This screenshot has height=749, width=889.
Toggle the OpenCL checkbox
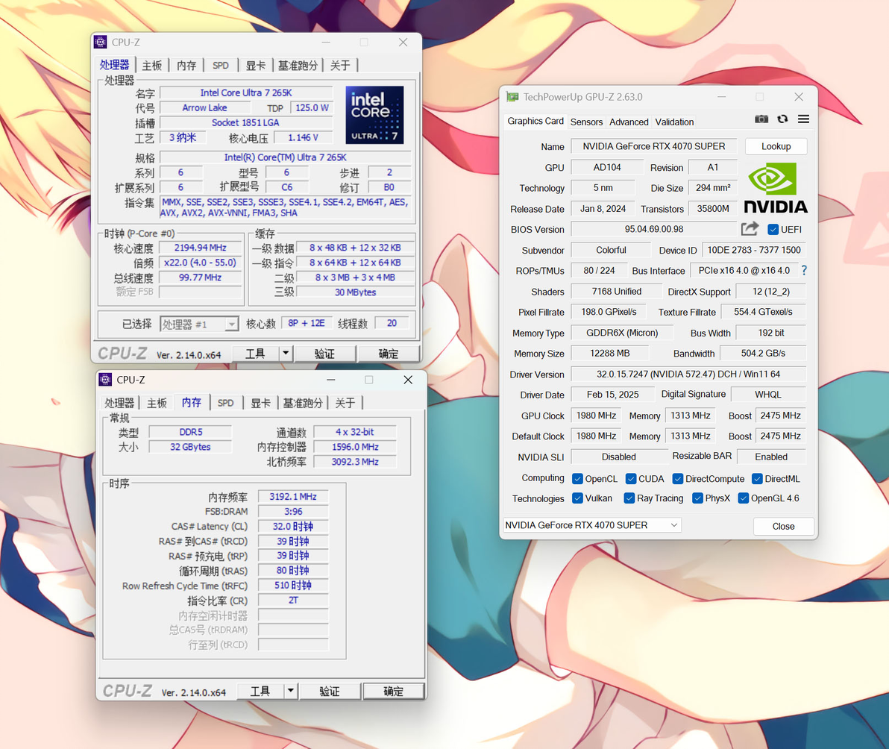coord(577,478)
